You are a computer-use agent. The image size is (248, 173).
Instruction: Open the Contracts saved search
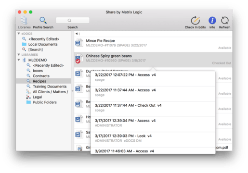pos(41,76)
